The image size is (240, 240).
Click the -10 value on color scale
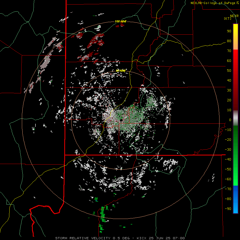tap(228, 130)
